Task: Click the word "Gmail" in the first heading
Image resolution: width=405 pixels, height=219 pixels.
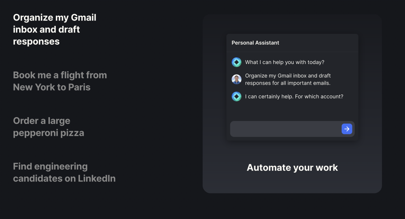Action: (83, 18)
